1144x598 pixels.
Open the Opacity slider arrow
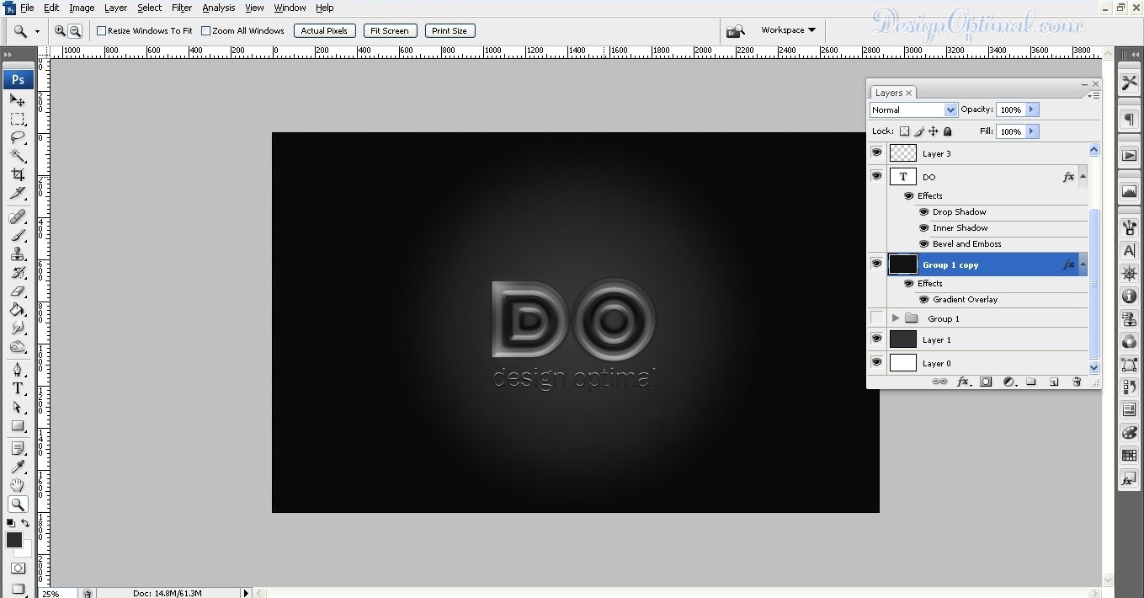click(1031, 109)
